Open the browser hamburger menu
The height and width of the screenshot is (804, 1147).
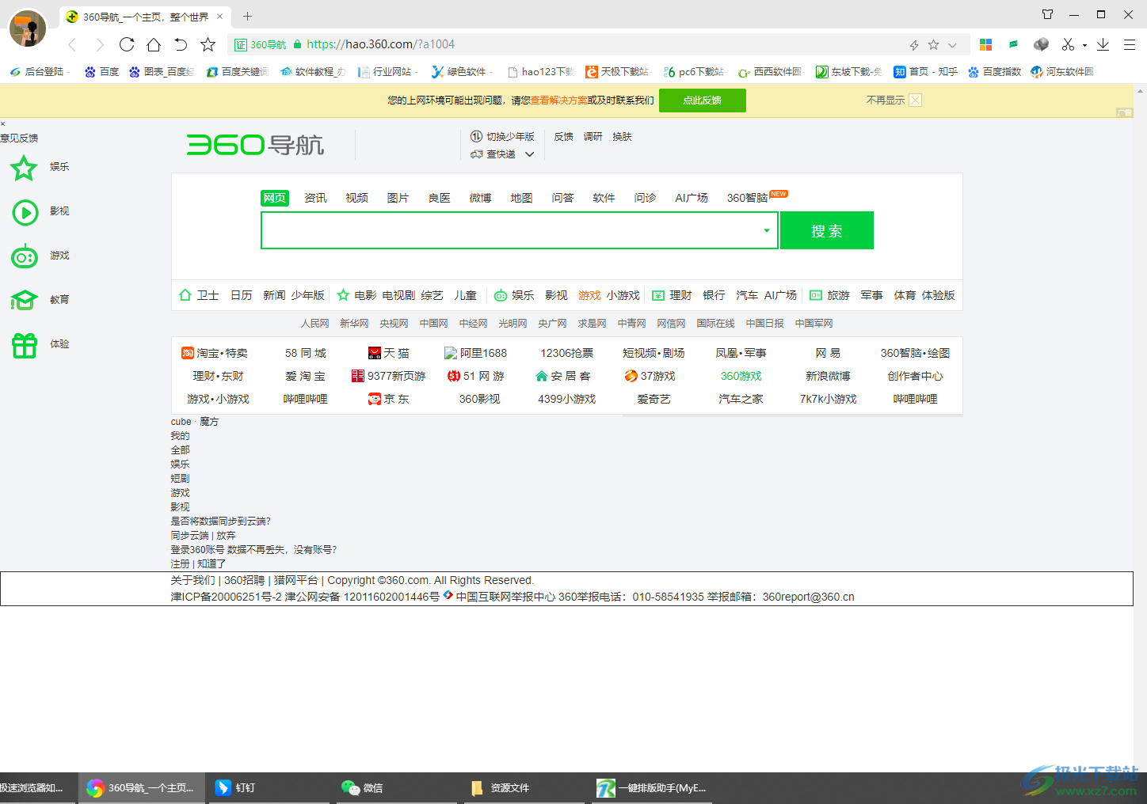pos(1130,44)
